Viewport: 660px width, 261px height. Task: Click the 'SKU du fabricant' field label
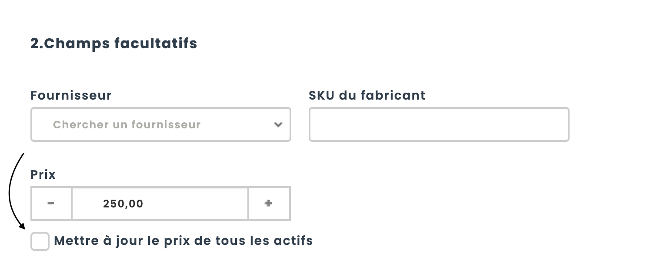coord(367,95)
